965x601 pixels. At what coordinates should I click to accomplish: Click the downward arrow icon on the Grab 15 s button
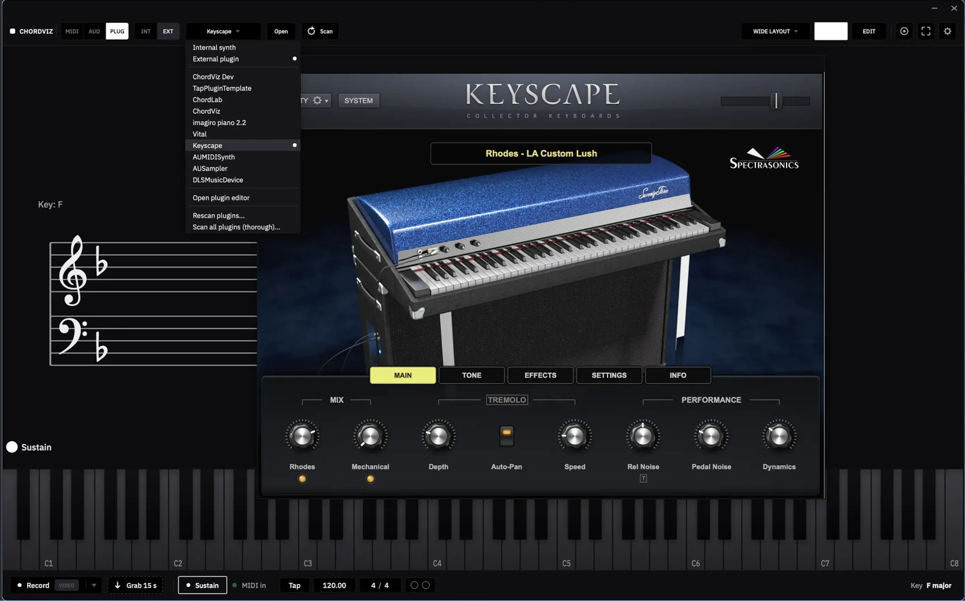pyautogui.click(x=117, y=585)
